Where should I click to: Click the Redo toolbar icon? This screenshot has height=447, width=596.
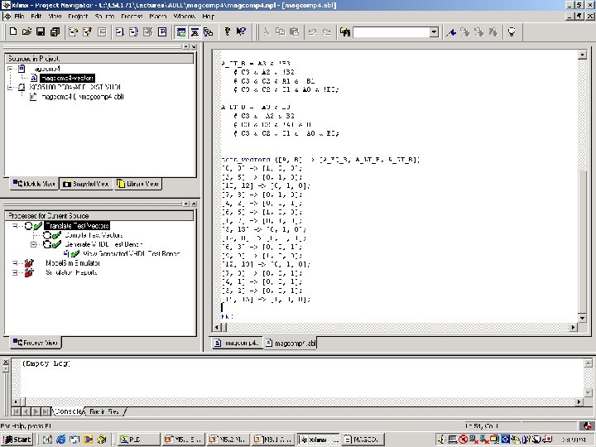point(326,32)
